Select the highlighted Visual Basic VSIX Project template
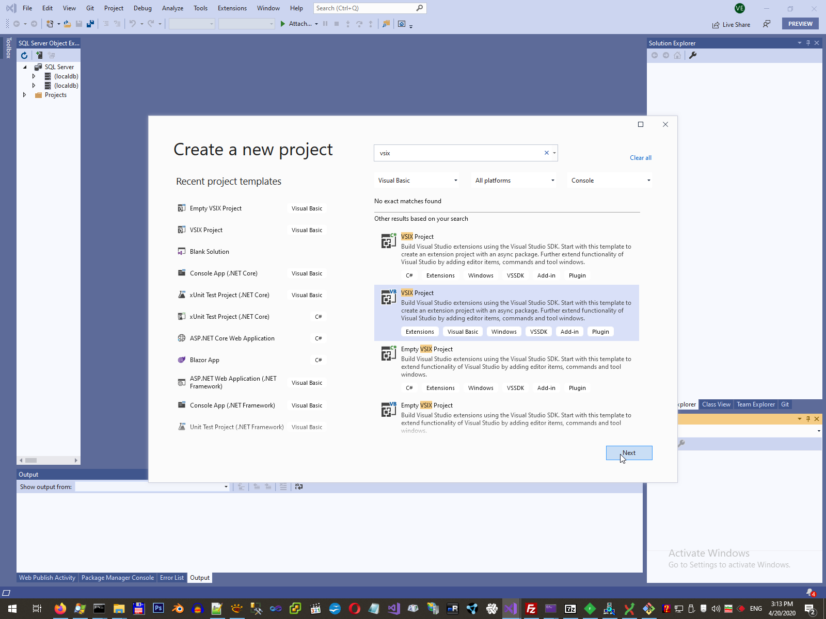 (506, 313)
